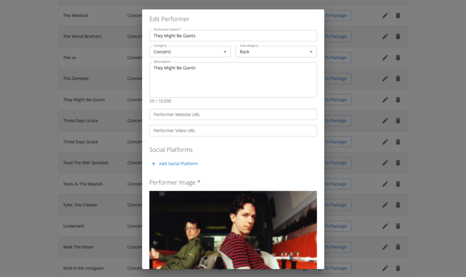Click the "20 / 10,000" character counter
This screenshot has width=466, height=277.
pos(160,101)
